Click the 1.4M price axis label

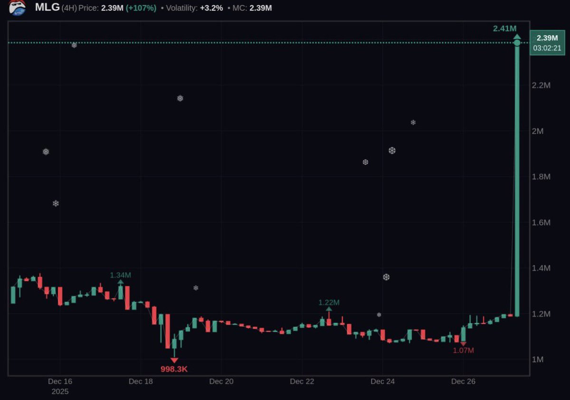(x=541, y=268)
